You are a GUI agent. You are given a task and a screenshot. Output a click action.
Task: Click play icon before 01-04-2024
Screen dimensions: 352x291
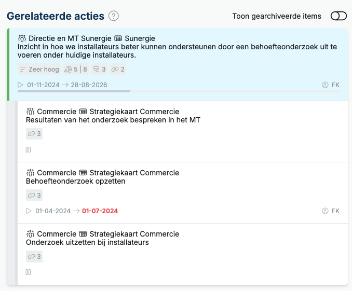coord(29,211)
